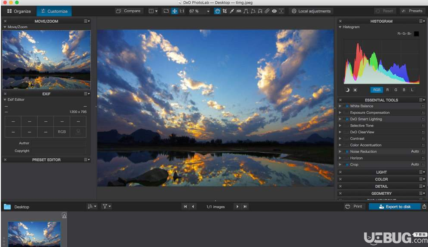Select the miniature effect tool icon

282,11
